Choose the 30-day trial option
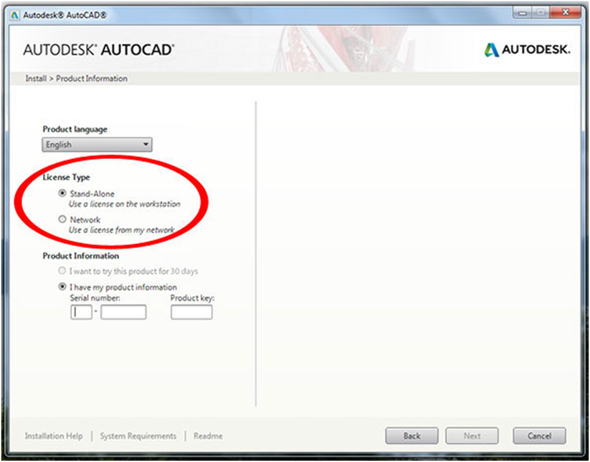 62,271
